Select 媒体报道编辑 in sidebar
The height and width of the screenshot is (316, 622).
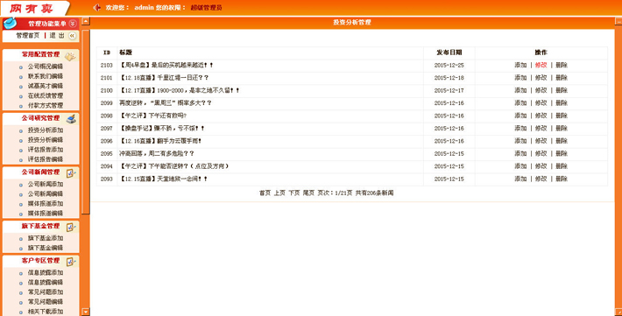point(46,214)
